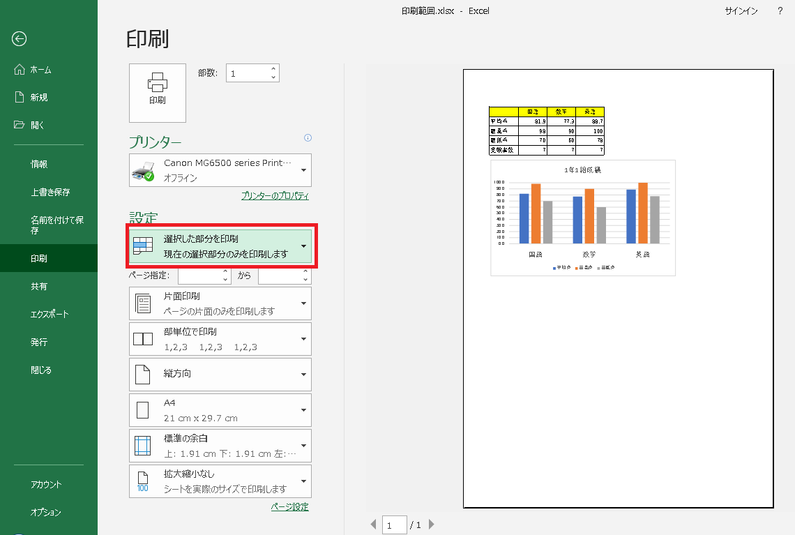
Task: Click the printer info icon
Action: [x=308, y=138]
